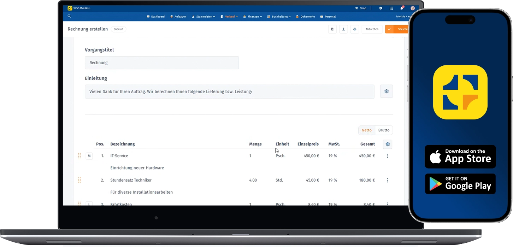Switch prices to Netto
Image resolution: width=513 pixels, height=247 pixels.
tap(367, 130)
